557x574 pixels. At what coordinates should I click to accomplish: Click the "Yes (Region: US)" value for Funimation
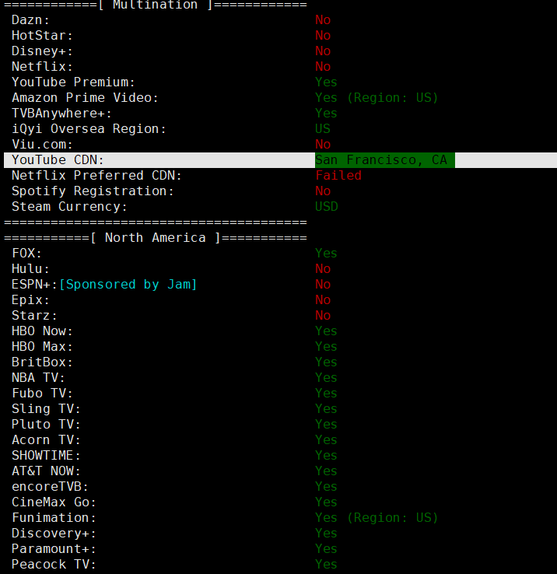coord(377,518)
